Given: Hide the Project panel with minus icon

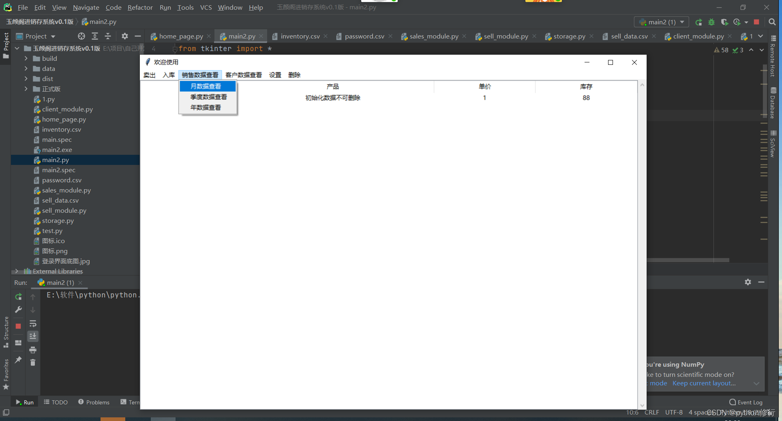Looking at the screenshot, I should tap(138, 36).
